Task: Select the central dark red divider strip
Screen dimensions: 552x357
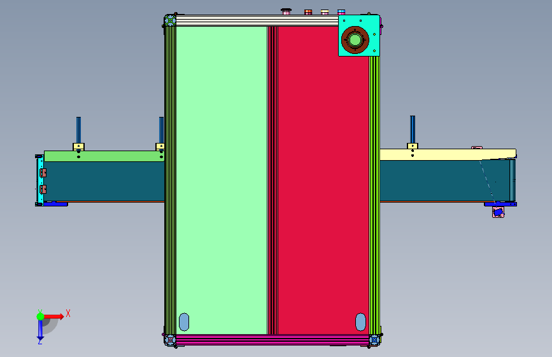Action: point(273,180)
